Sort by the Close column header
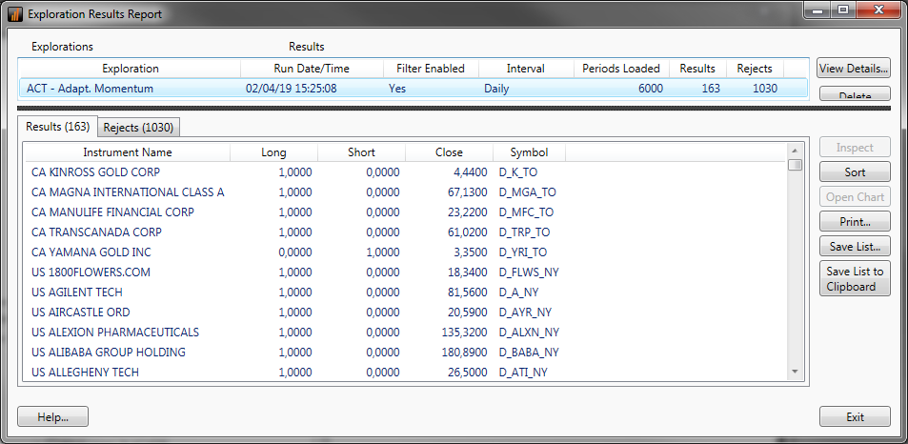 [449, 152]
